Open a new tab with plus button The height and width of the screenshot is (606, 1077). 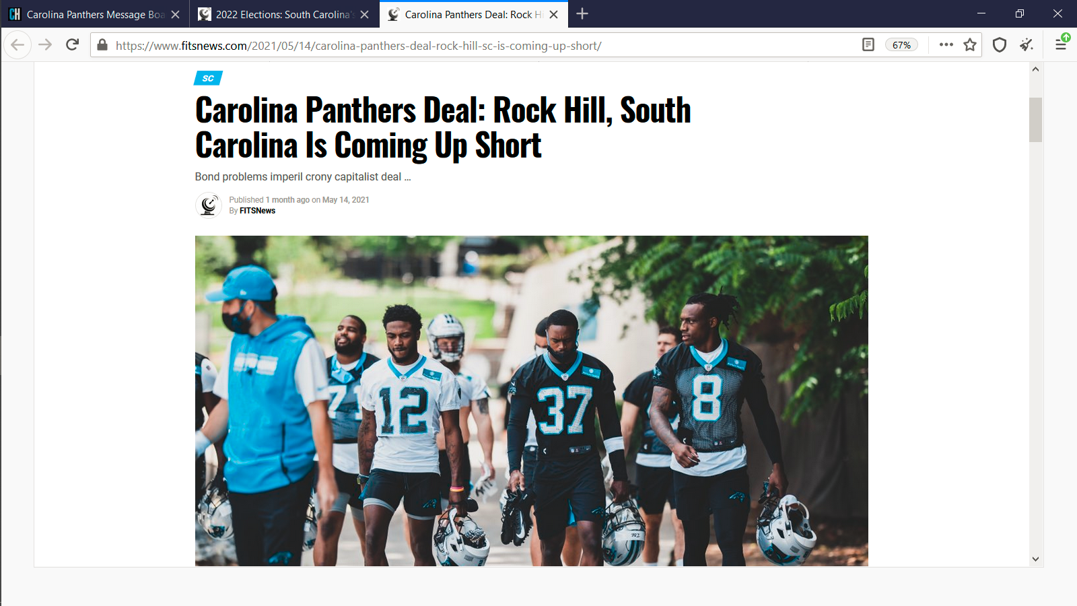582,13
